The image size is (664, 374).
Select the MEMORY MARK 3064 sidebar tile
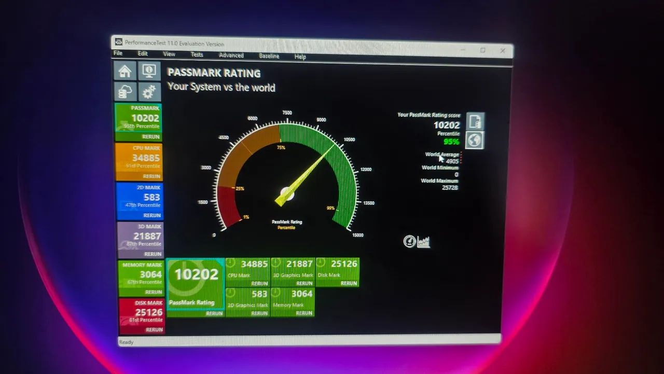142,278
